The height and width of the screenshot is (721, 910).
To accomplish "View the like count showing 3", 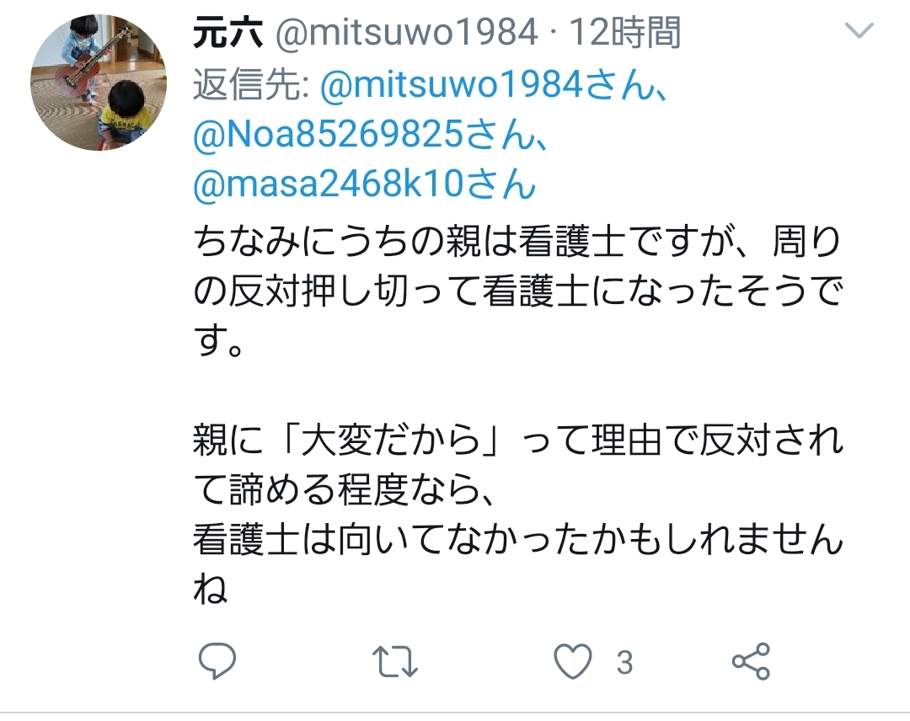I will point(624,662).
